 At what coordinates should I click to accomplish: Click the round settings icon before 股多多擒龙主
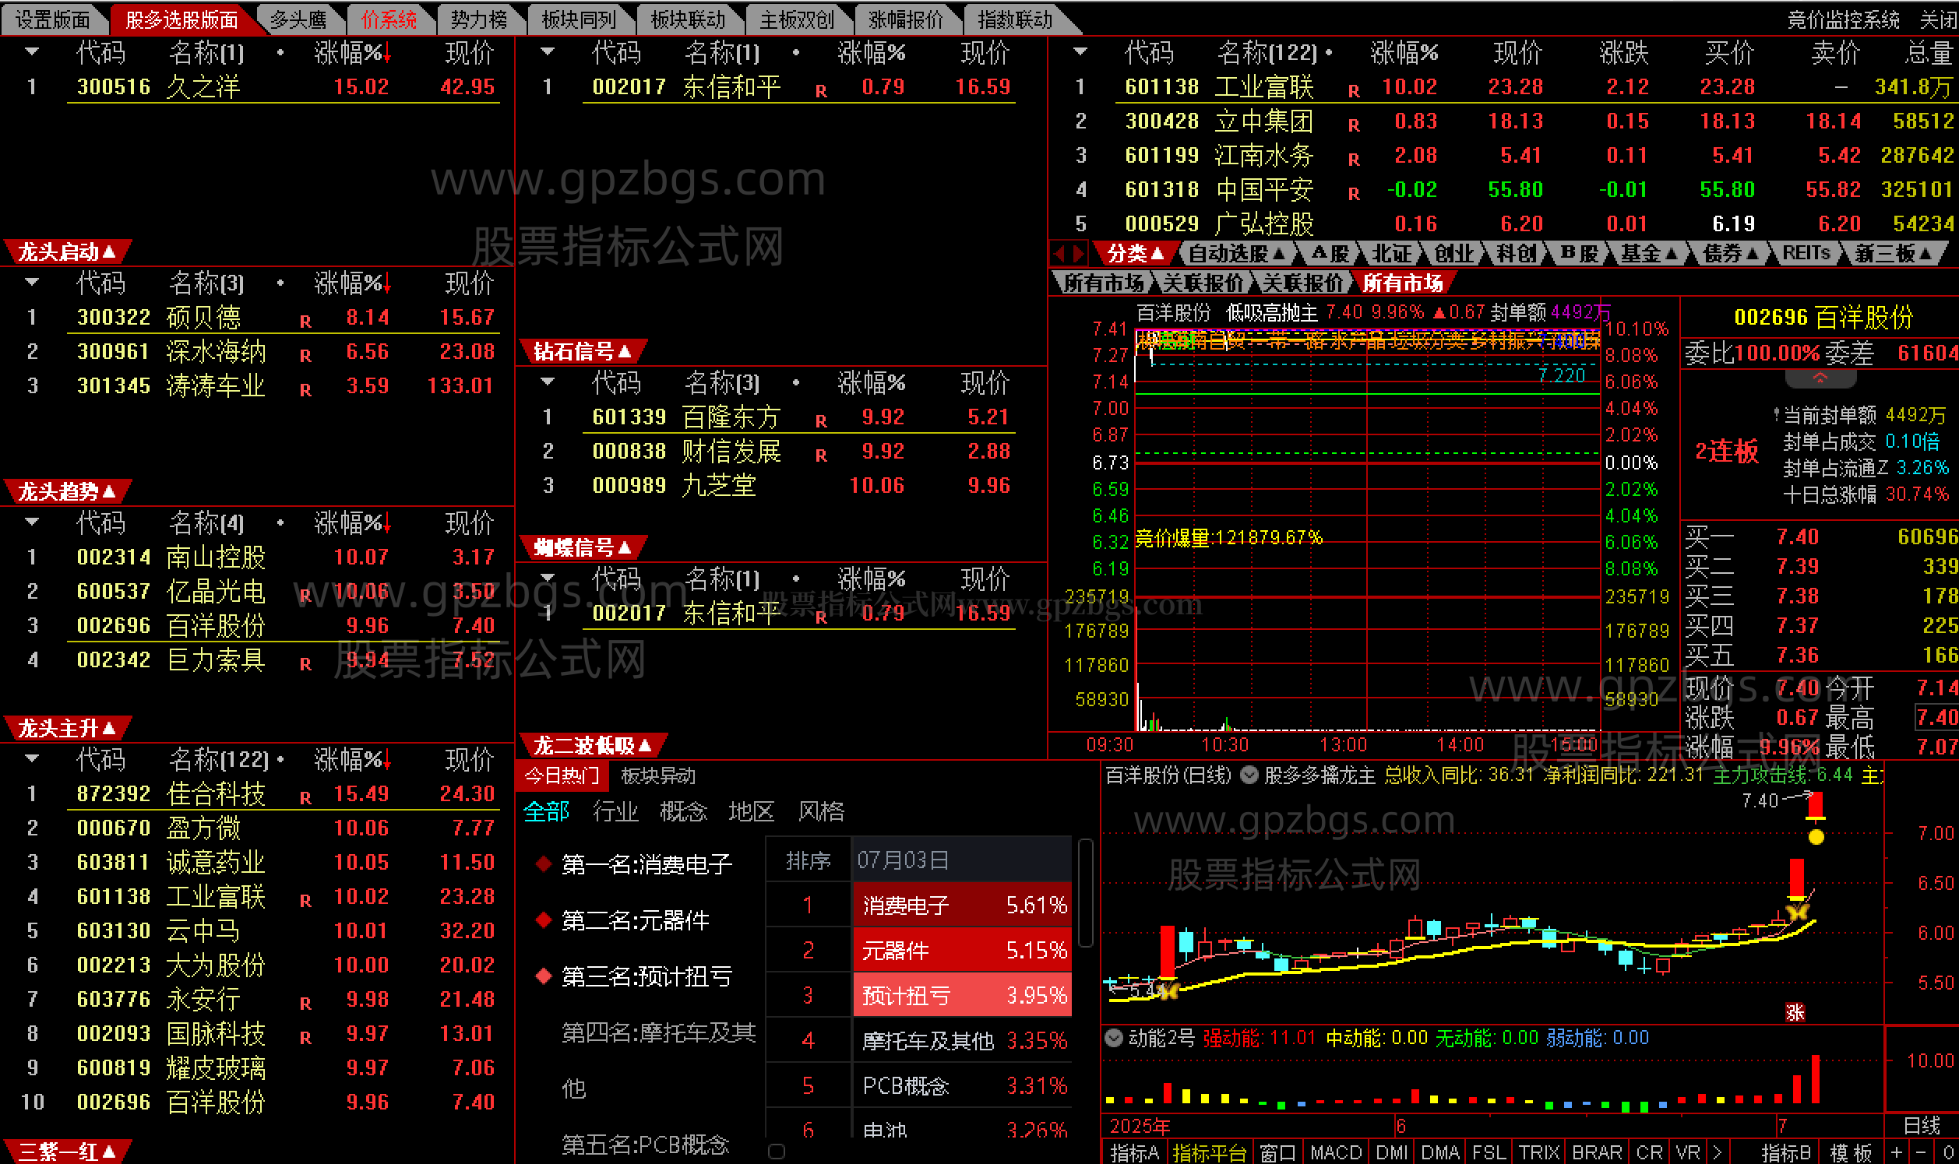(1249, 775)
